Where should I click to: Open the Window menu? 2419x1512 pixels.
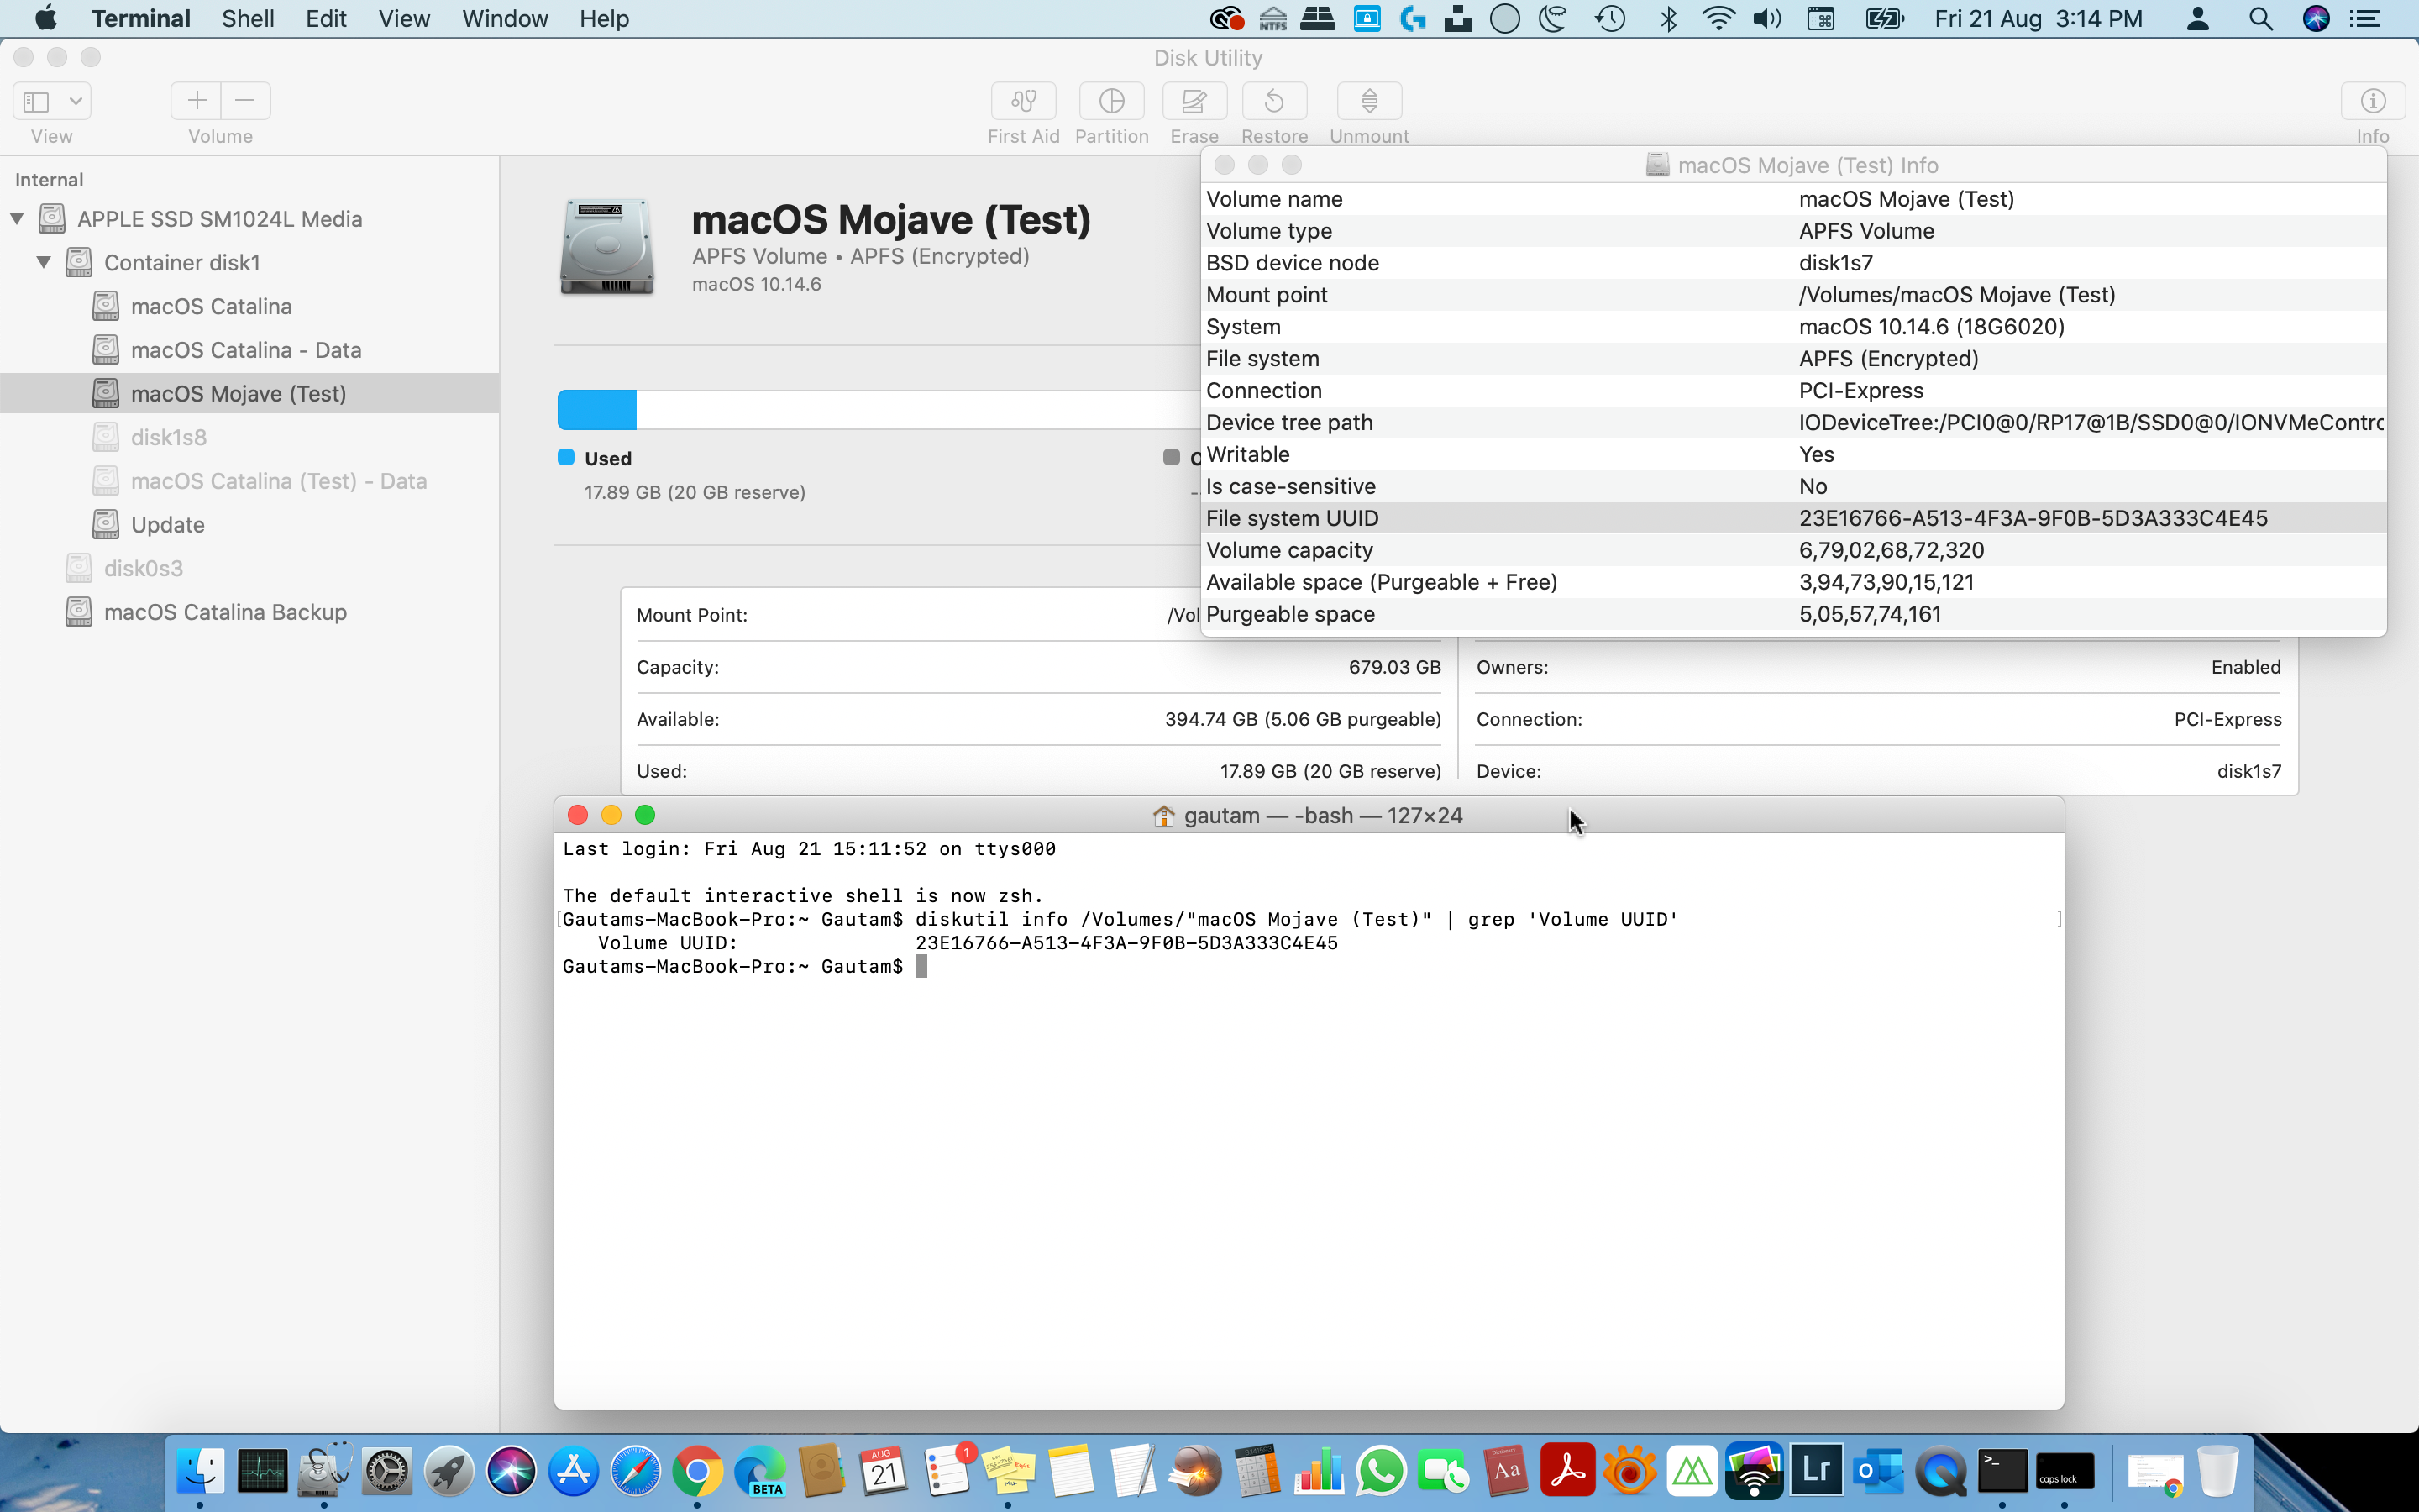(504, 18)
